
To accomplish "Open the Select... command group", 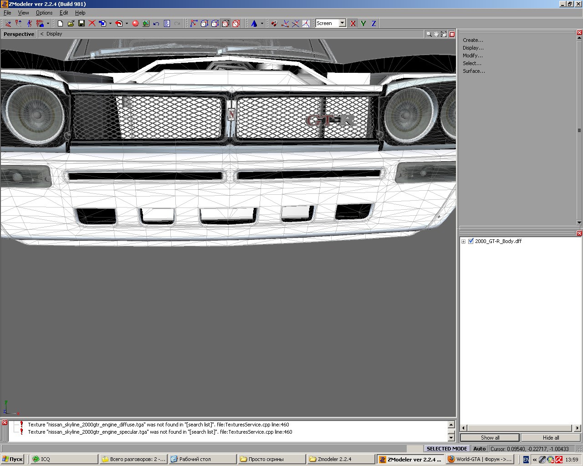I will pos(472,63).
